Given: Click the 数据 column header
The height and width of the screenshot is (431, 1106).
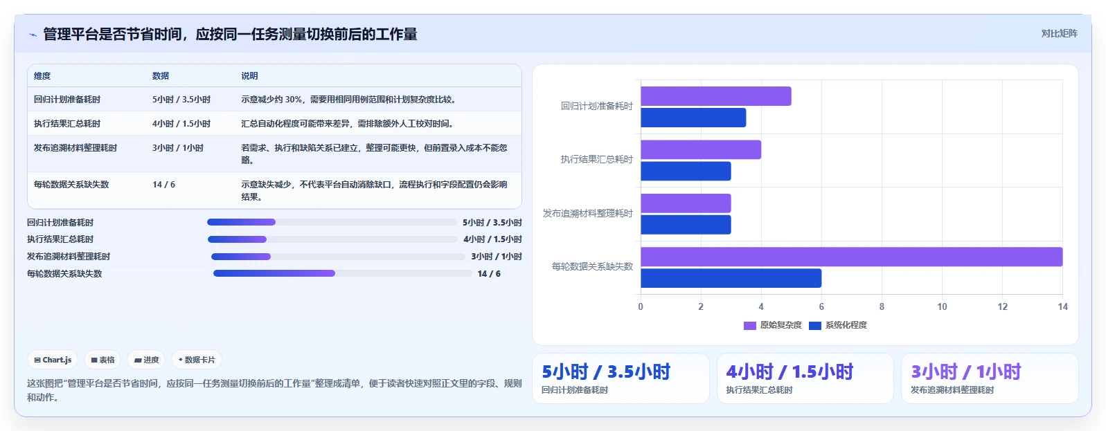Looking at the screenshot, I should point(161,76).
